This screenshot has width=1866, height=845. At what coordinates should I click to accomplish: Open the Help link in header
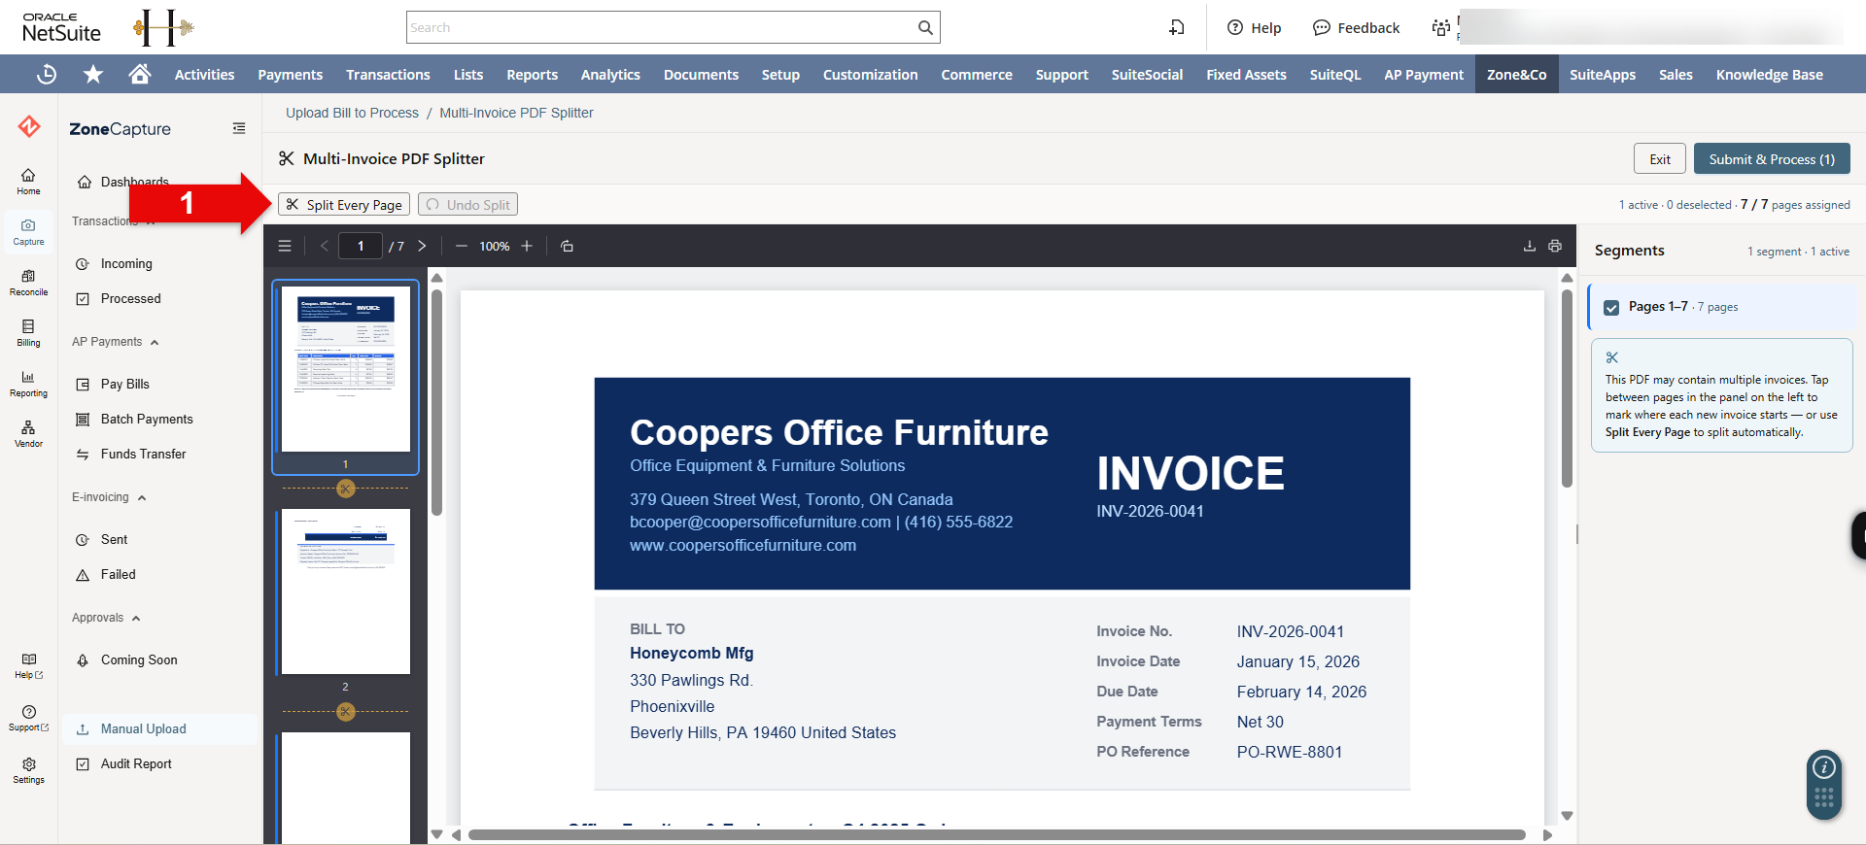1254,27
